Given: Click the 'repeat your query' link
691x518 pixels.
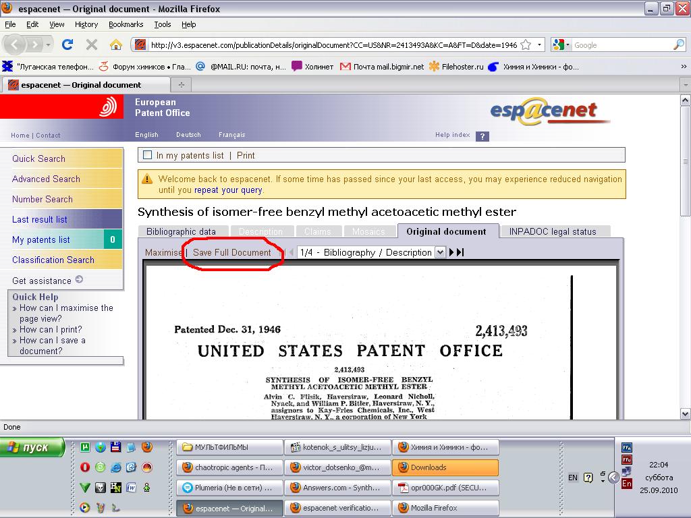Looking at the screenshot, I should click(x=228, y=190).
